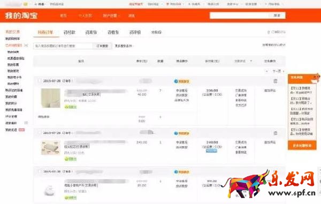The height and width of the screenshot is (204, 321).
Task: Open the white product thumbnail in third order
Action: (50, 191)
